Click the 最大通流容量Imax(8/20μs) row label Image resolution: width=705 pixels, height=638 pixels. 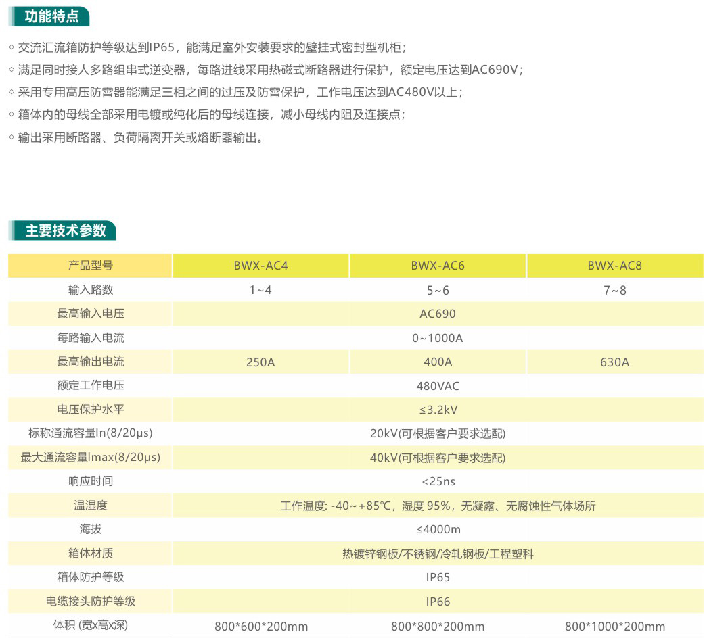click(x=91, y=458)
